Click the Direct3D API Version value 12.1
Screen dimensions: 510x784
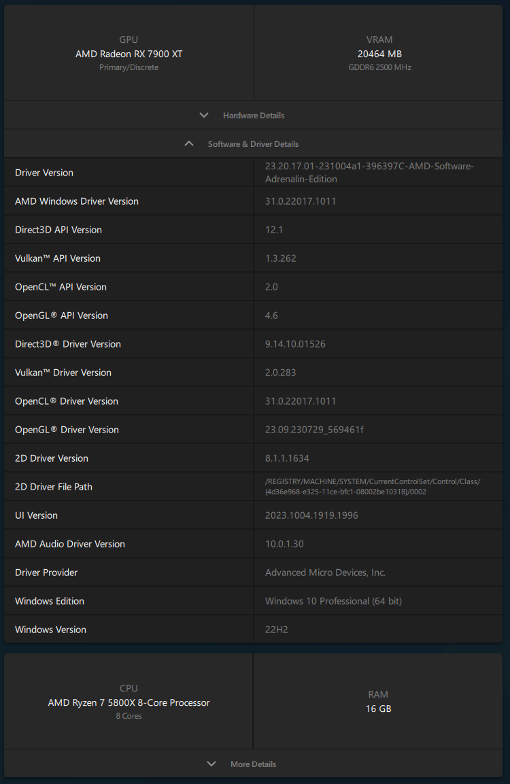[274, 230]
